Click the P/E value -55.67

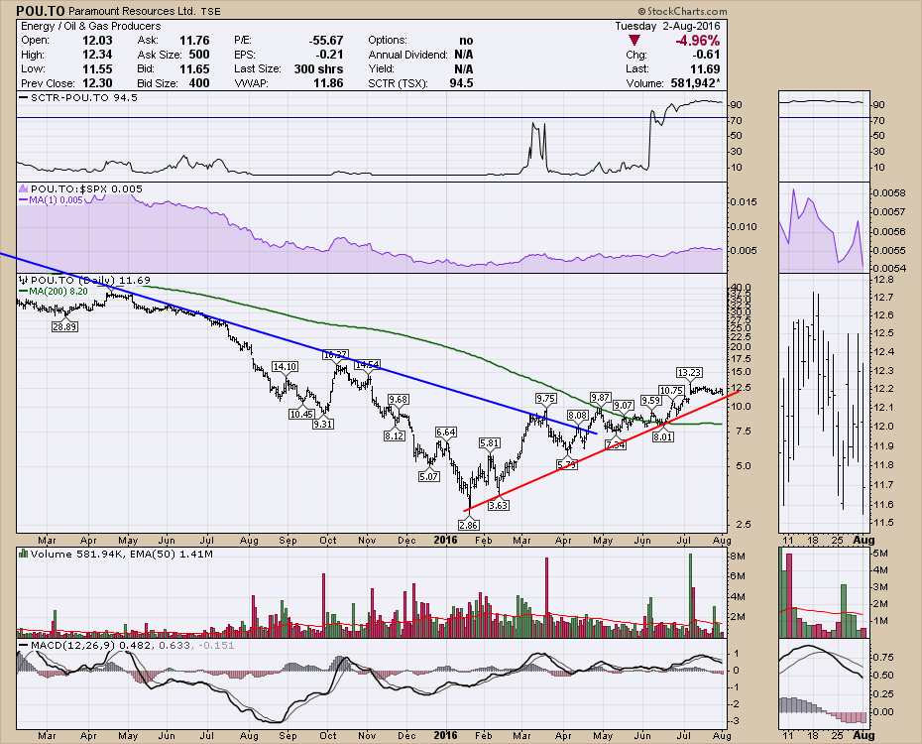point(326,40)
